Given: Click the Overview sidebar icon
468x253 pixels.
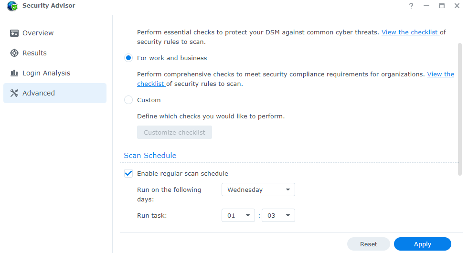Looking at the screenshot, I should click(x=14, y=33).
